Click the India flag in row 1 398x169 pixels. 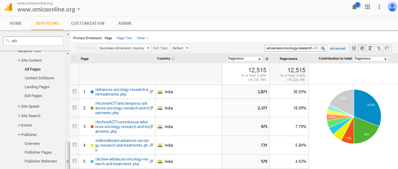(160, 92)
